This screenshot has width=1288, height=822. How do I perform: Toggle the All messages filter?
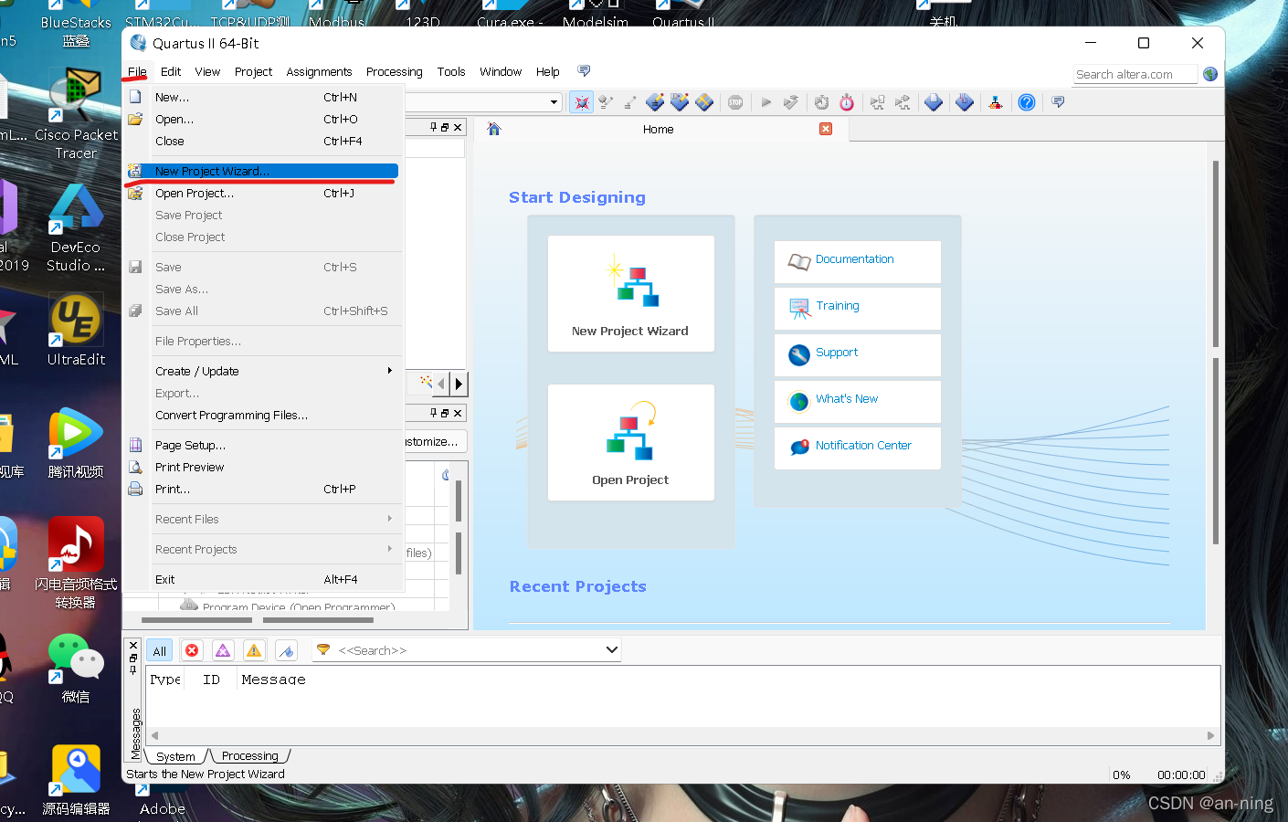point(159,650)
